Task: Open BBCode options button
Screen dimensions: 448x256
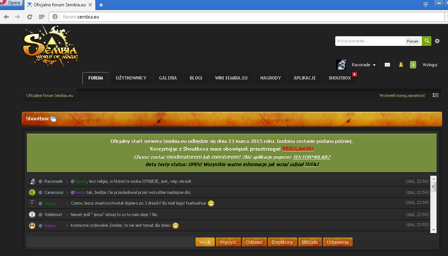Action: point(310,242)
